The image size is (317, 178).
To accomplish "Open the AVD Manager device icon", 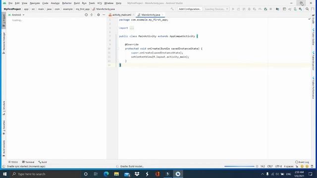I will [295, 9].
